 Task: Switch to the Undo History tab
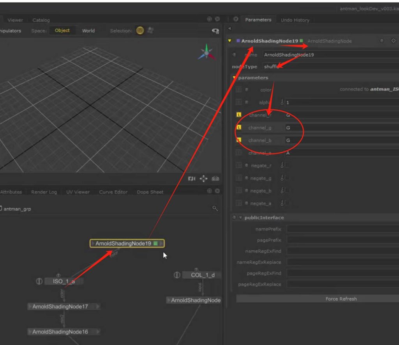[295, 20]
